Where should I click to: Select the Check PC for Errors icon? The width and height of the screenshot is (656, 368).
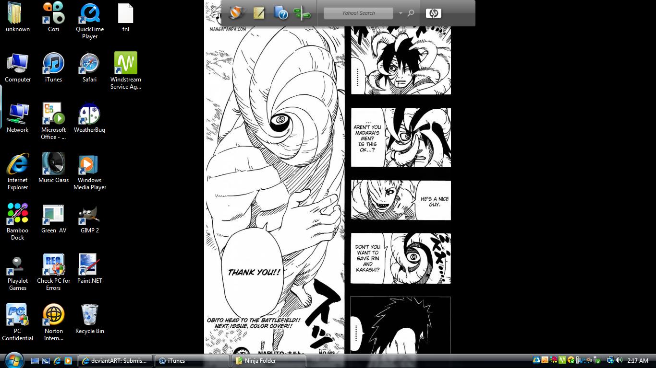tap(53, 272)
